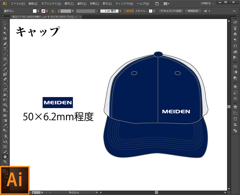Select the Rotate tool
Screen dimensions: 240x195
click(5, 85)
